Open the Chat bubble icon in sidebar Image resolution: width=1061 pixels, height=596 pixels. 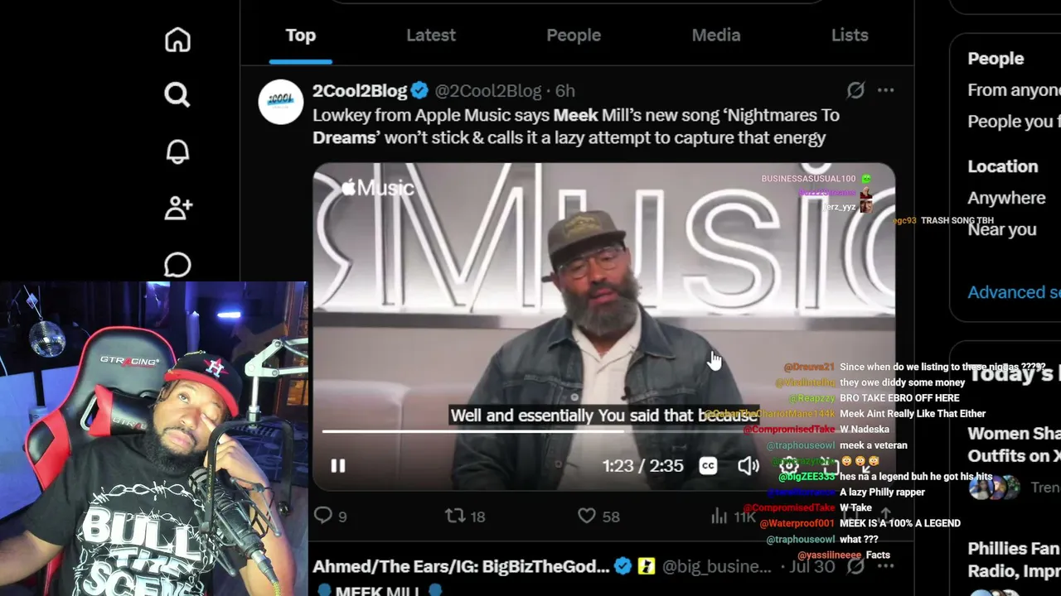[x=177, y=265]
